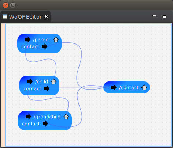Click the input arrow on /grandchild node
The width and height of the screenshot is (173, 148).
(x=28, y=117)
